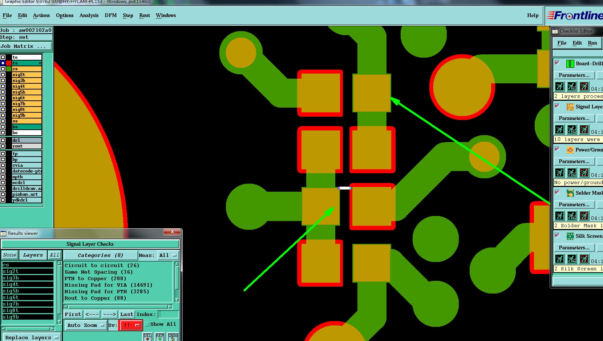Click red-outlined run icon under Power/Ground

(x=584, y=172)
